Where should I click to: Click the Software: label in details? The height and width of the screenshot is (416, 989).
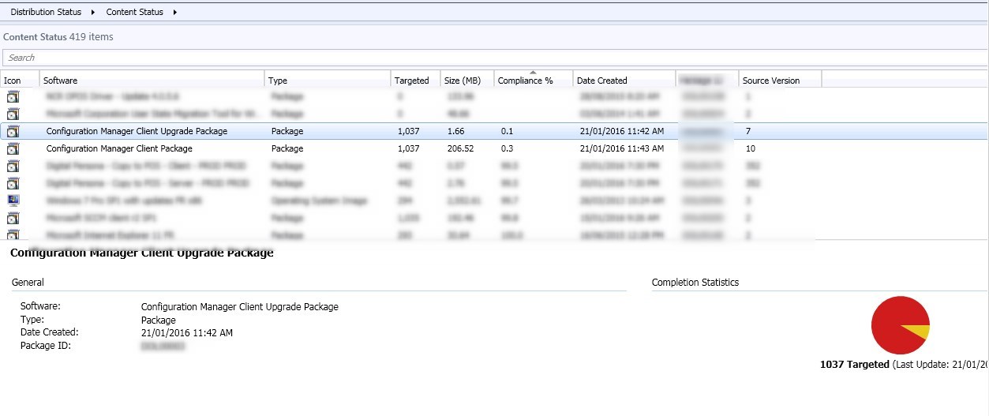pos(40,306)
